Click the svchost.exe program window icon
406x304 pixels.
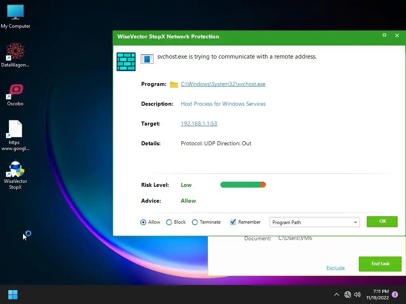click(x=147, y=59)
